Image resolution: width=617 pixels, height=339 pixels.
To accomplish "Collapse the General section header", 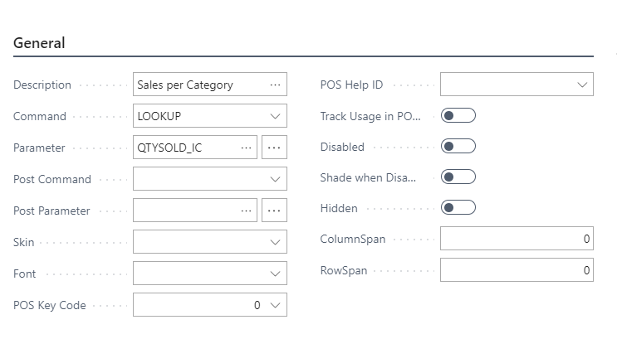I will 39,43.
